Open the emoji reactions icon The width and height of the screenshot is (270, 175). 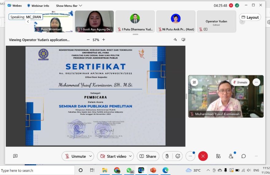pyautogui.click(x=178, y=156)
